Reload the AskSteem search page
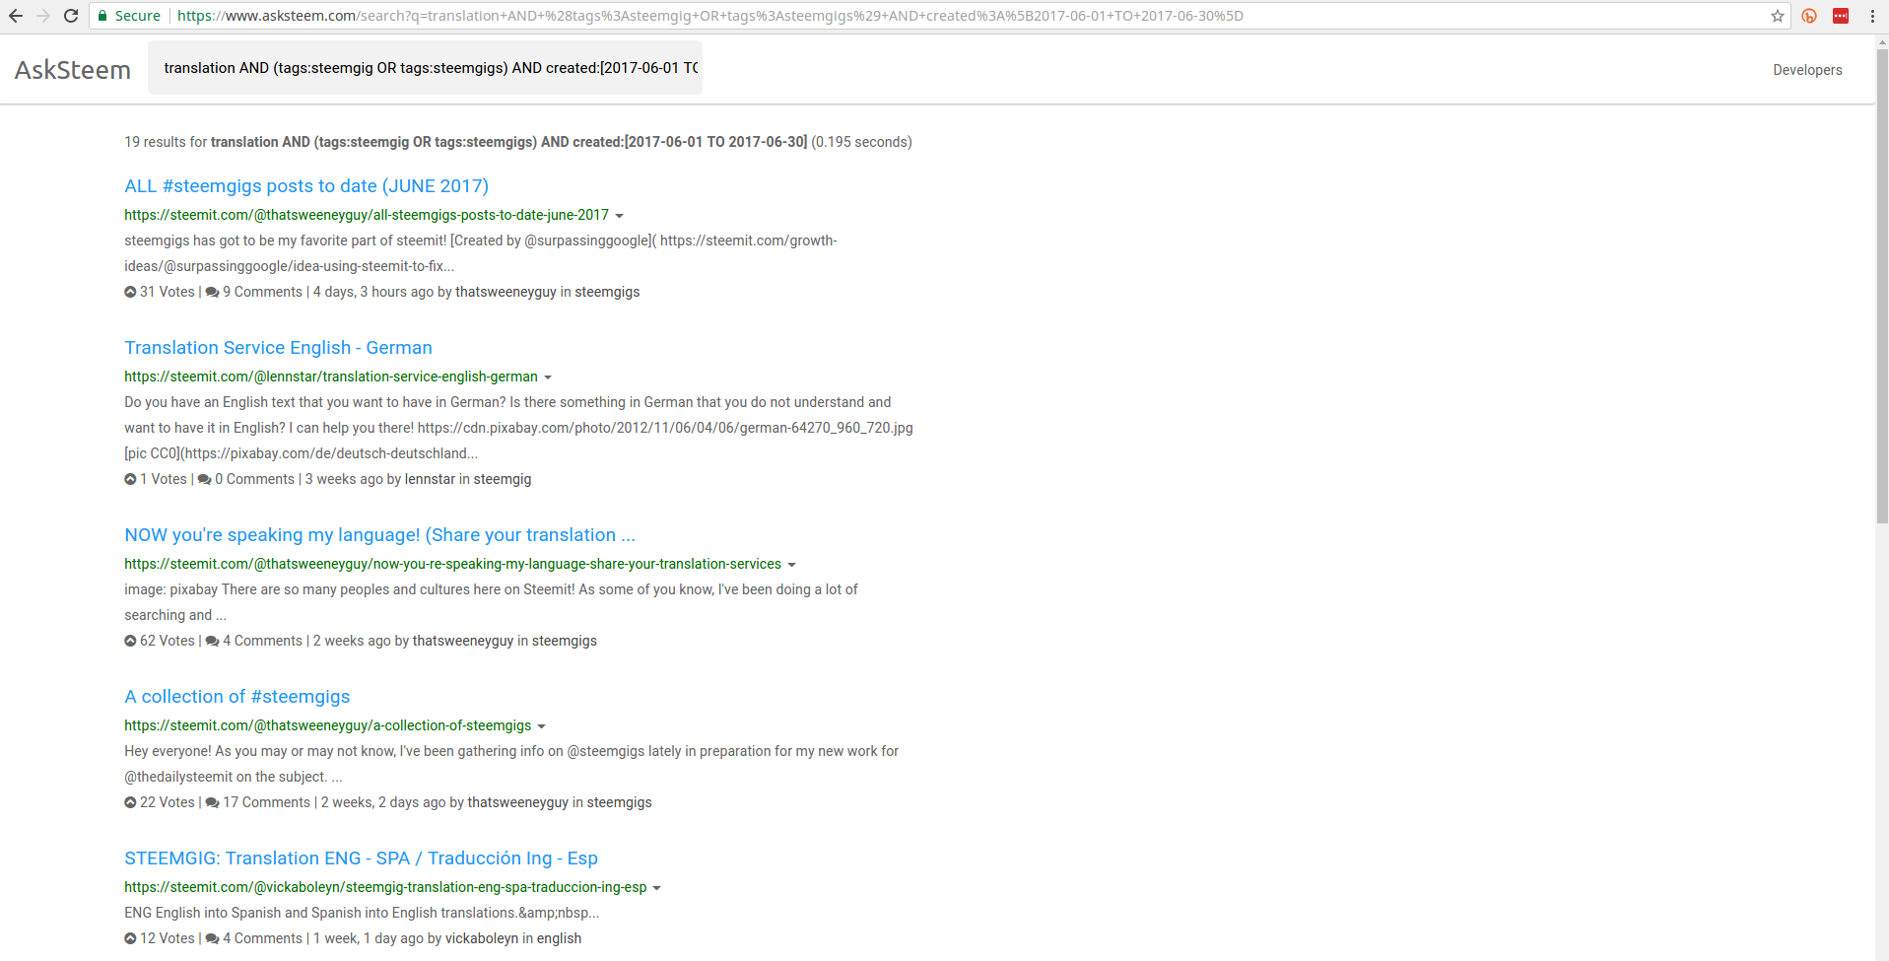1889x961 pixels. [x=71, y=16]
